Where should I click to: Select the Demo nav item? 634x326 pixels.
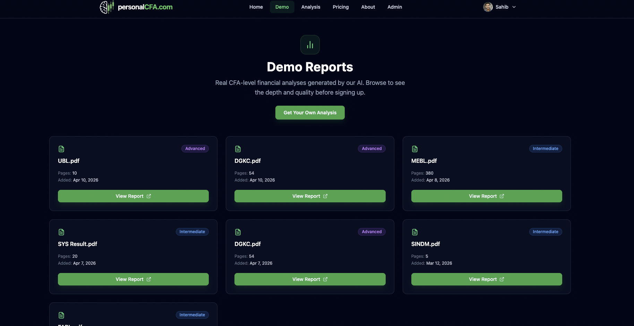[282, 7]
